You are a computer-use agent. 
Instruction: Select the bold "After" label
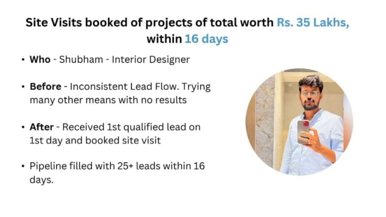pos(41,127)
